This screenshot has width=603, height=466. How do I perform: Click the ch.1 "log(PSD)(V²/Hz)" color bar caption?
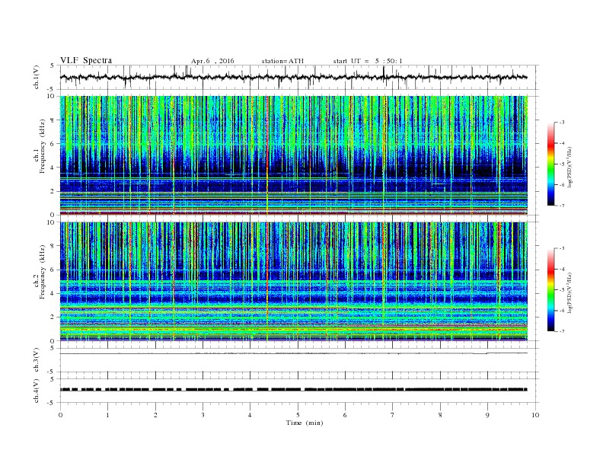570,167
